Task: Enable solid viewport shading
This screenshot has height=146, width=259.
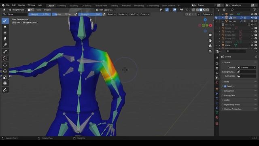Action: (x=201, y=10)
